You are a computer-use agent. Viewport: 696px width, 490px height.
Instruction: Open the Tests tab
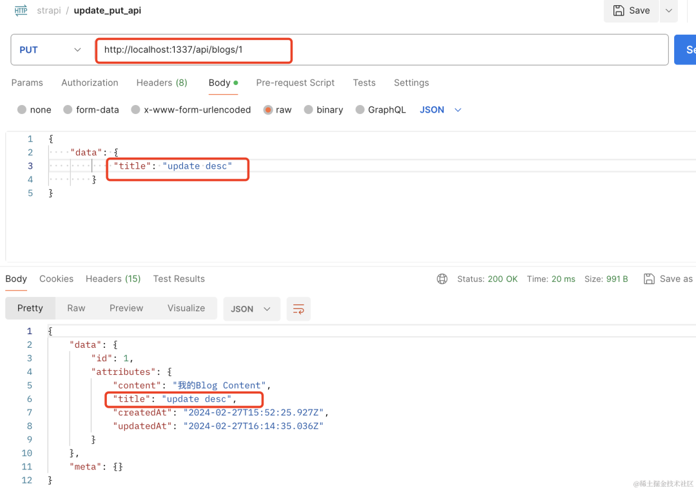click(364, 83)
